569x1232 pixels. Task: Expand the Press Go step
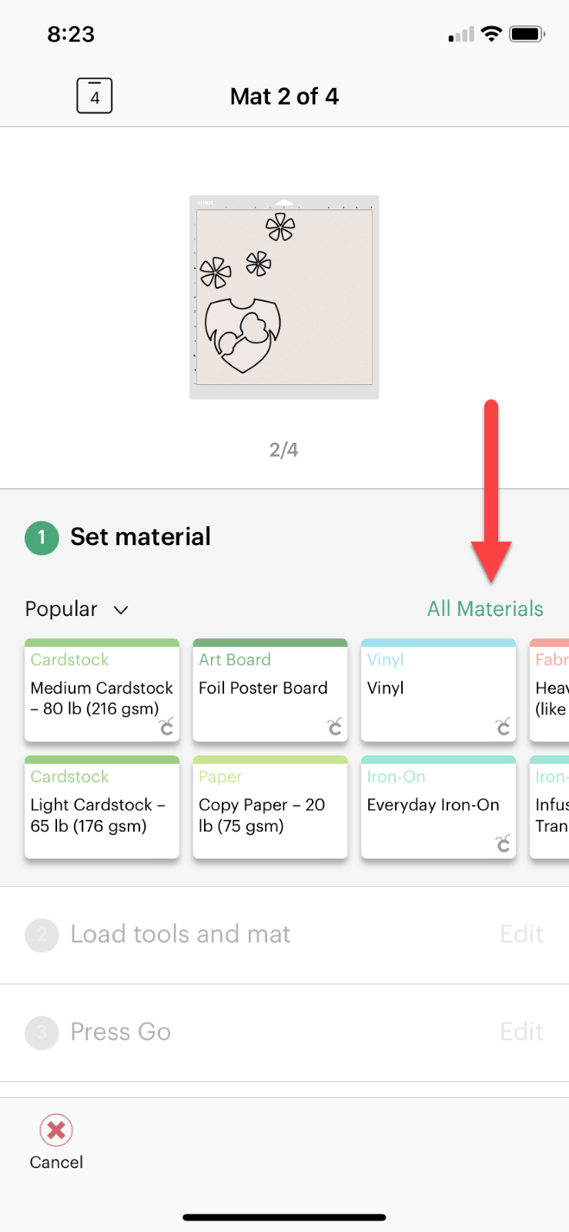click(120, 1032)
